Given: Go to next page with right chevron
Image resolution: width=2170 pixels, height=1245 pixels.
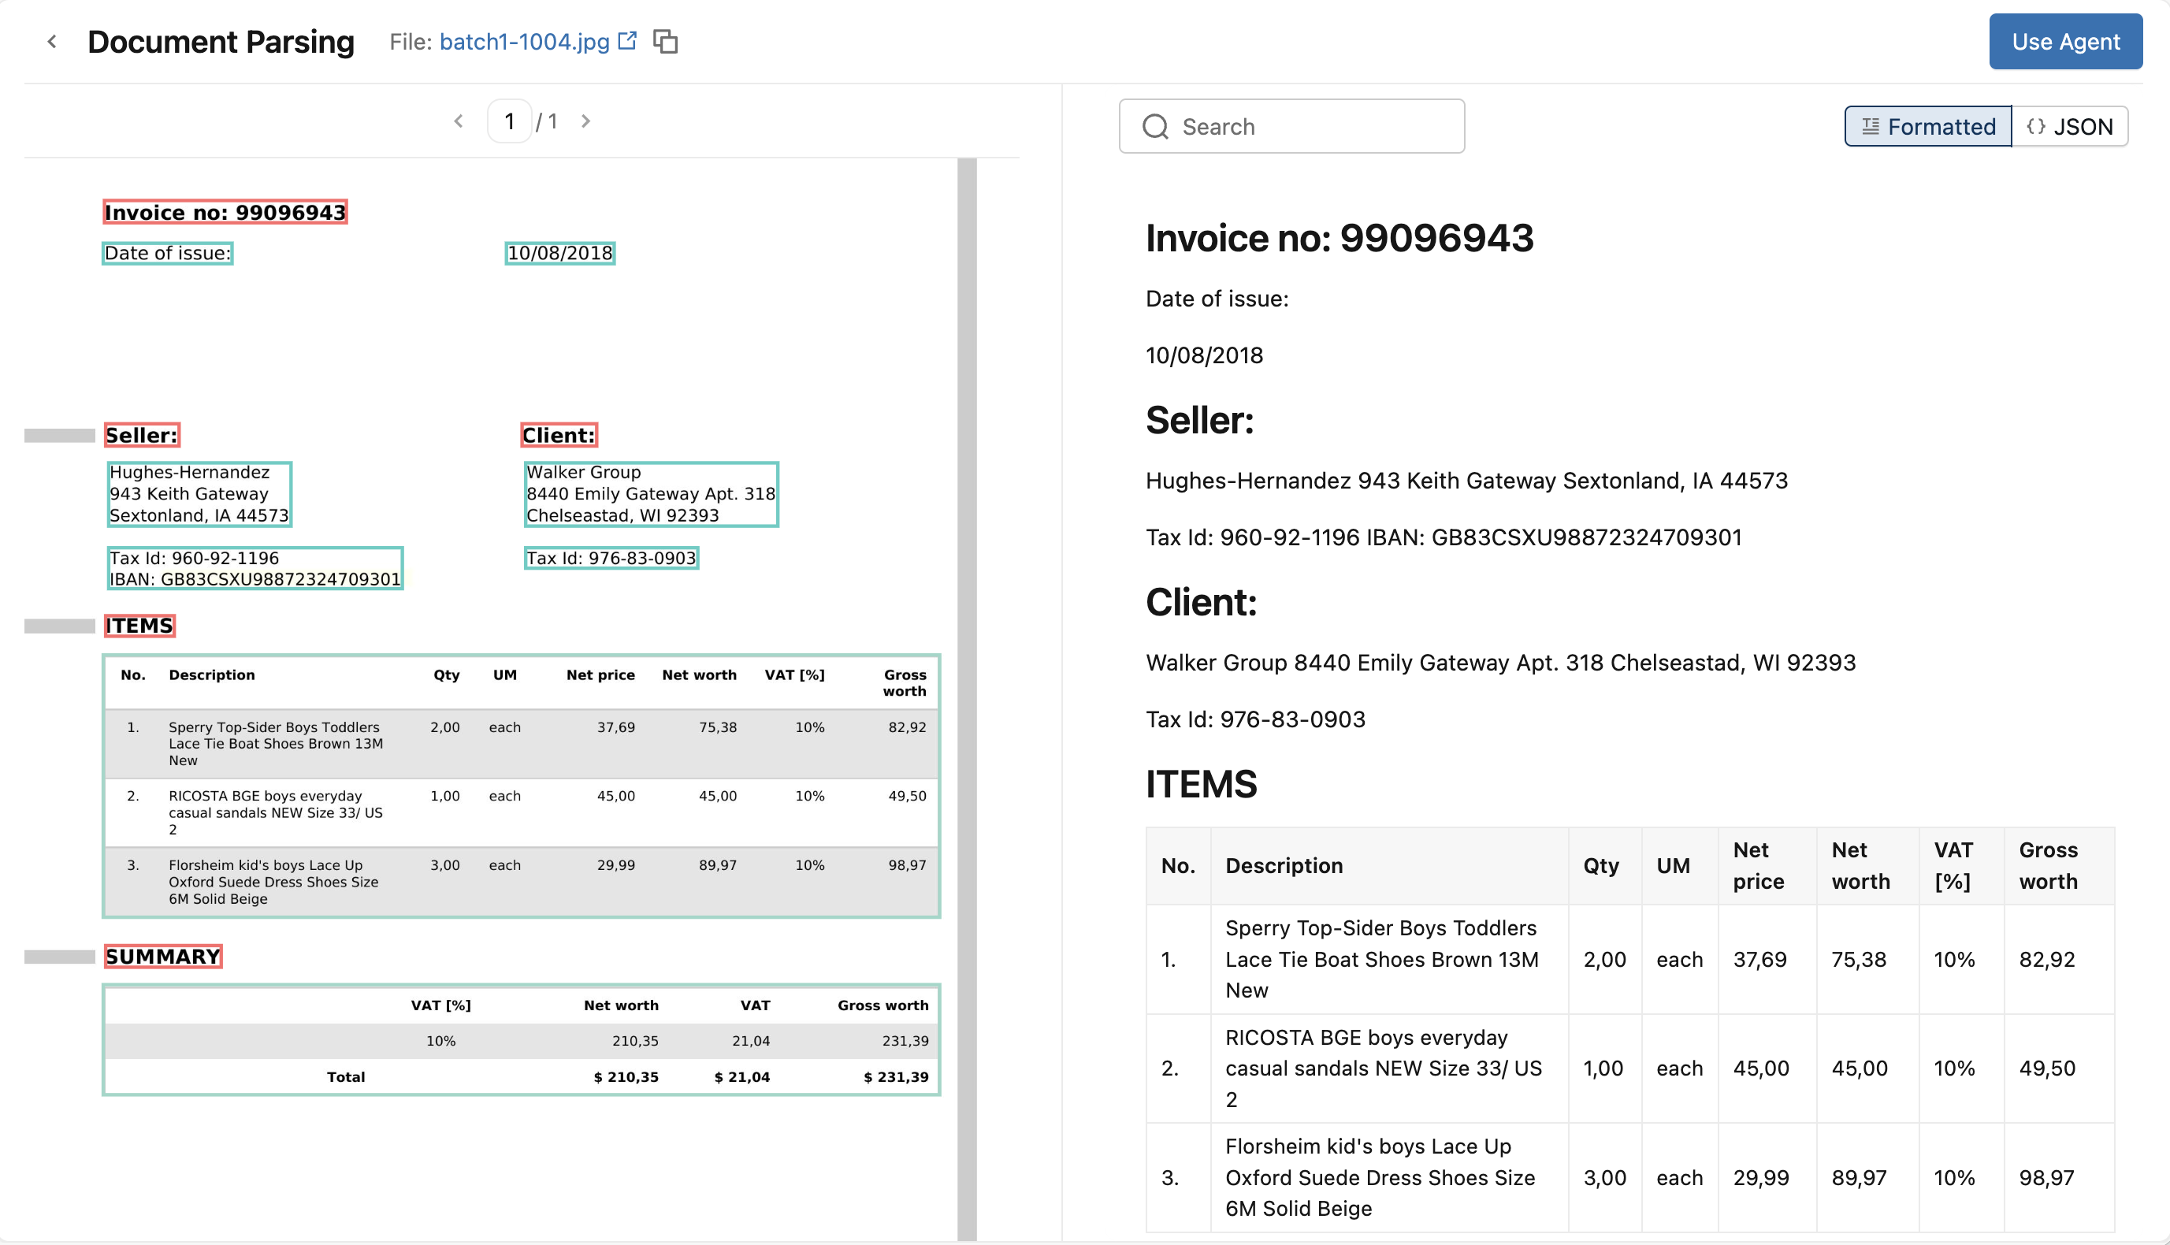Looking at the screenshot, I should (x=585, y=121).
